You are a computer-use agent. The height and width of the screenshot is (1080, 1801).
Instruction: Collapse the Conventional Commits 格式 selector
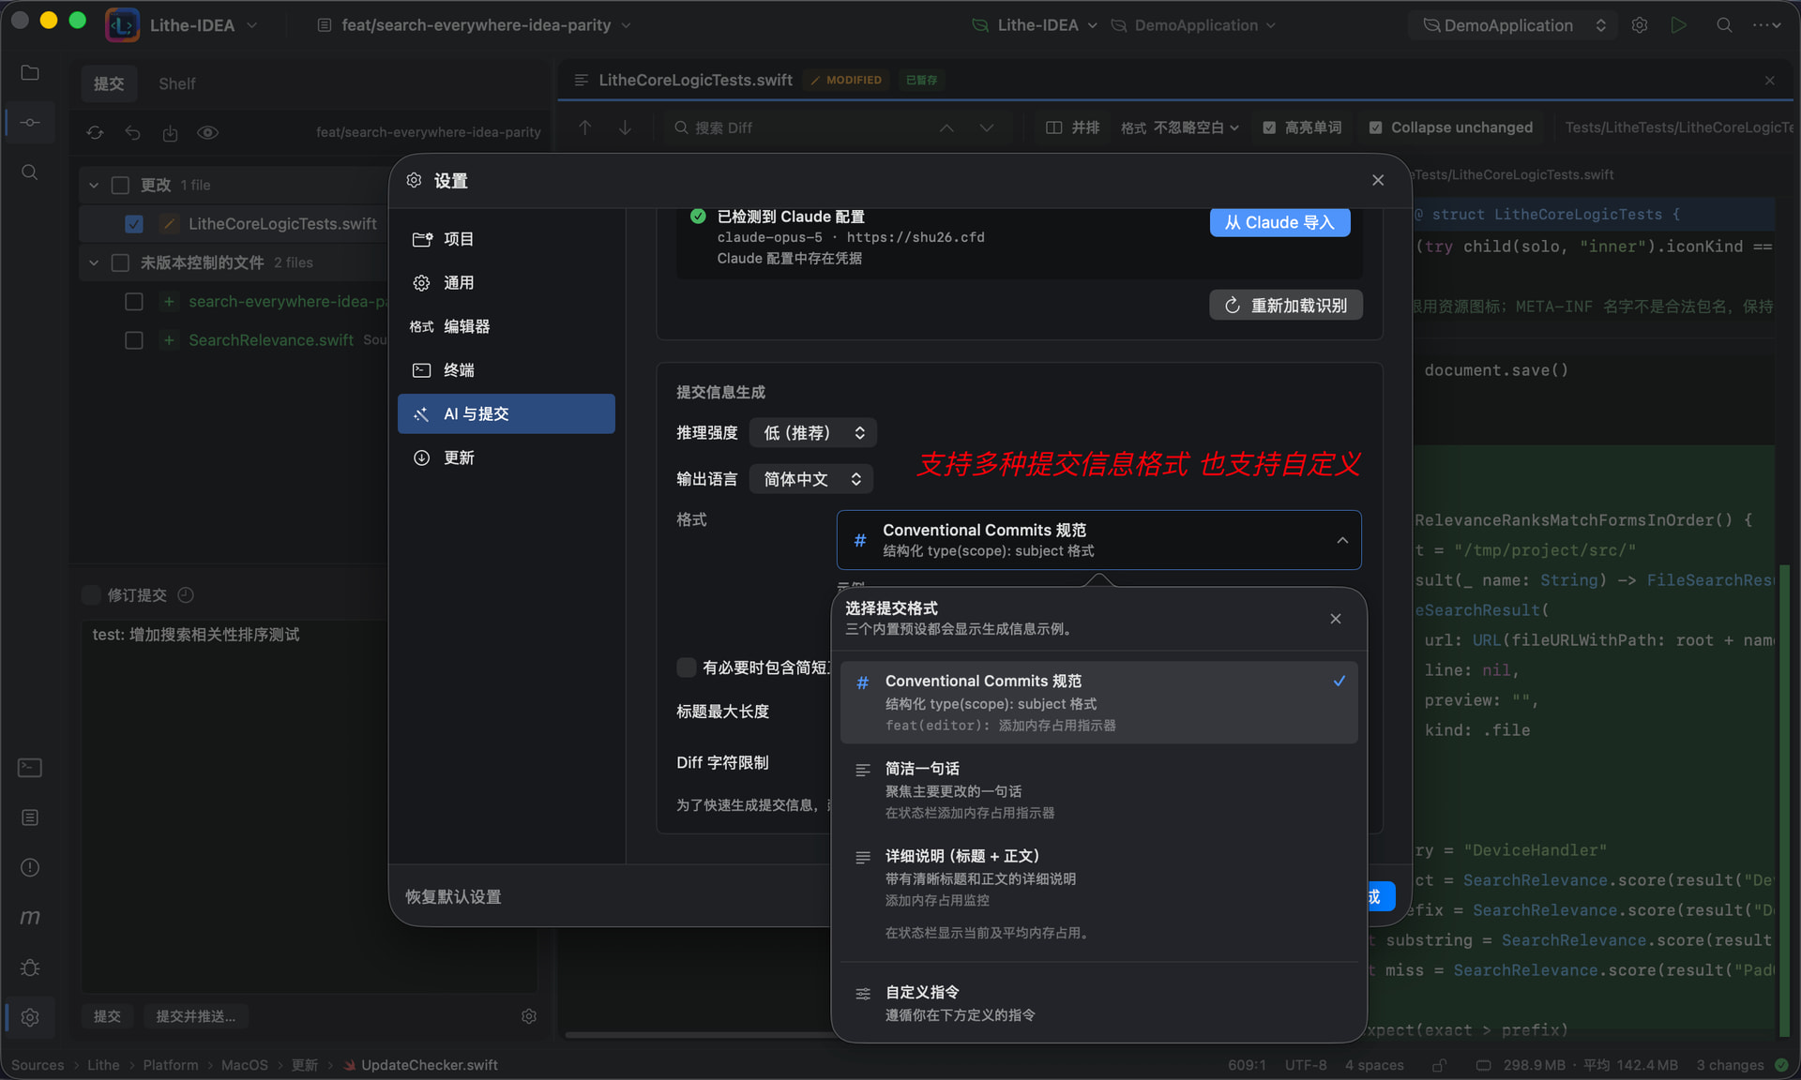[x=1098, y=540]
